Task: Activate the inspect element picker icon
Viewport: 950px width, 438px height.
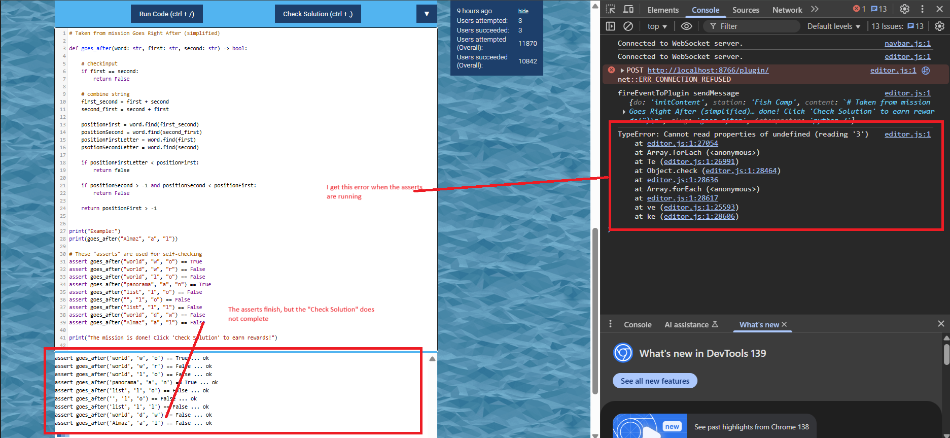Action: point(611,9)
